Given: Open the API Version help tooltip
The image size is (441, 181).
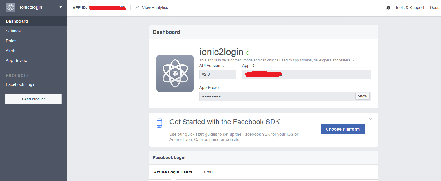Looking at the screenshot, I should 223,65.
